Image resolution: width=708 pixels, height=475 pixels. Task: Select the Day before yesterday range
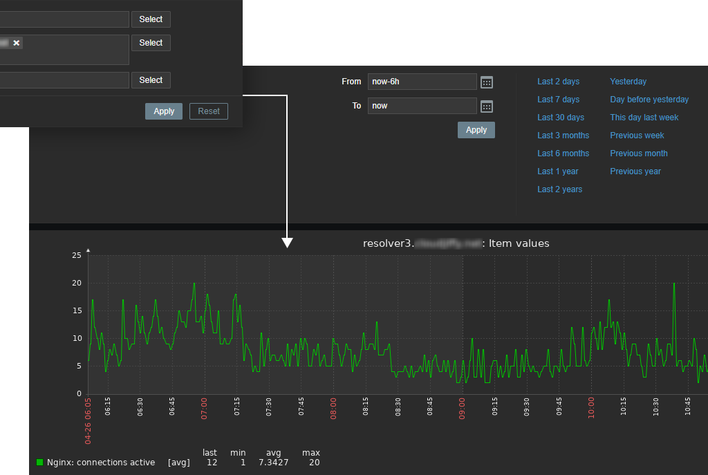click(x=649, y=99)
